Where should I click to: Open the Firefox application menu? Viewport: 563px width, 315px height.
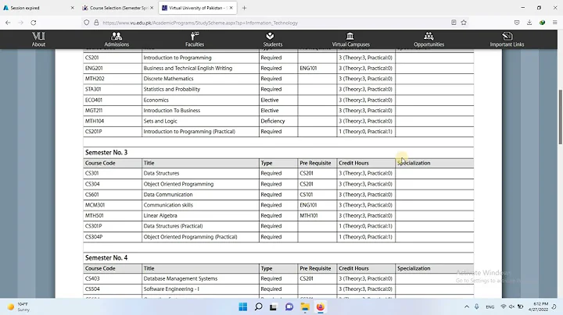coord(554,23)
